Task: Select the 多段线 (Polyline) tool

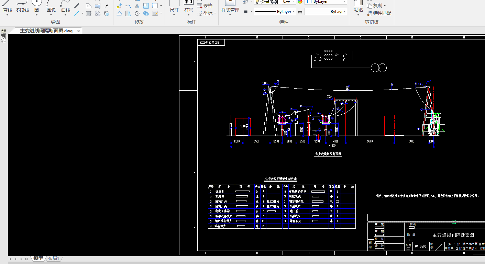Action: point(22,7)
